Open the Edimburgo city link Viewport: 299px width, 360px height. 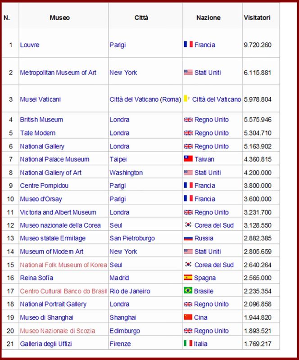point(125,331)
